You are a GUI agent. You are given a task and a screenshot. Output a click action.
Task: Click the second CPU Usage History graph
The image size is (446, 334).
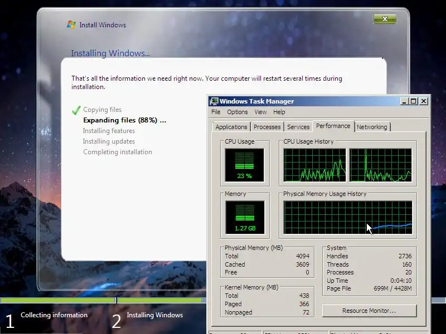click(x=381, y=165)
